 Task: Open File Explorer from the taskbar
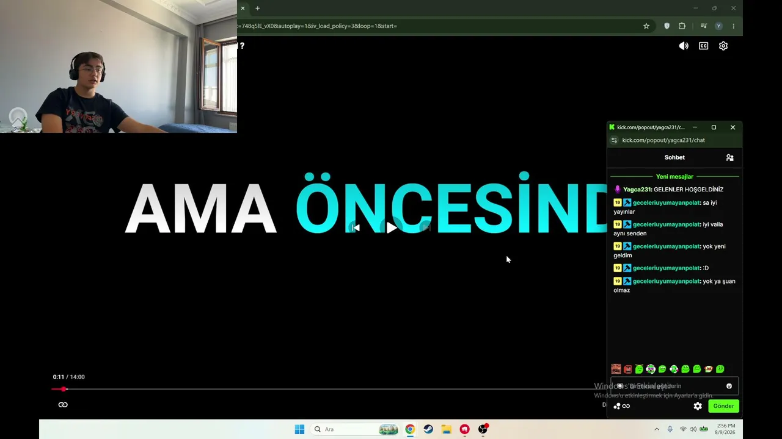pos(447,429)
